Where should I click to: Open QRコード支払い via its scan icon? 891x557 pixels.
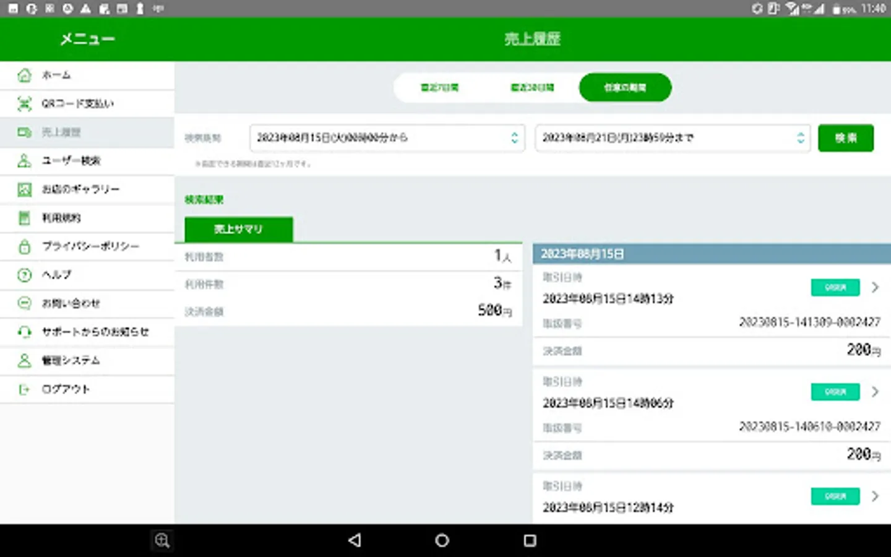coord(24,104)
